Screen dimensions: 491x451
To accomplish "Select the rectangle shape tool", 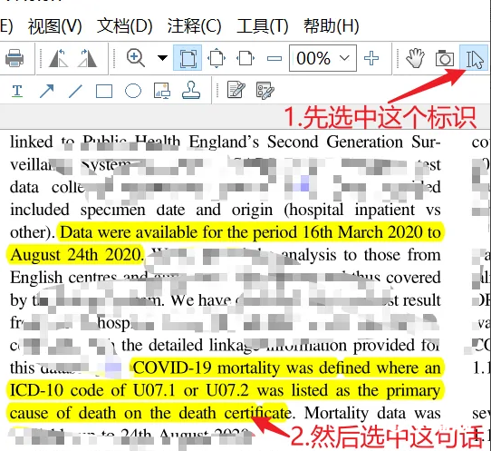I will 104,92.
